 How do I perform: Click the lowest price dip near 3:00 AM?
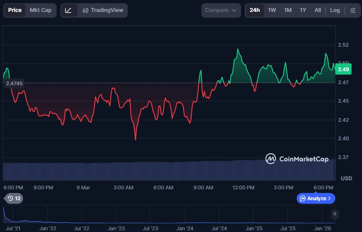135,139
